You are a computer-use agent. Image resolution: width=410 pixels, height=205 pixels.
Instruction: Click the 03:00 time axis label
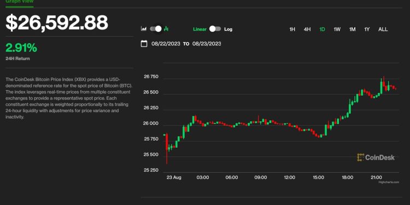[x=203, y=177]
